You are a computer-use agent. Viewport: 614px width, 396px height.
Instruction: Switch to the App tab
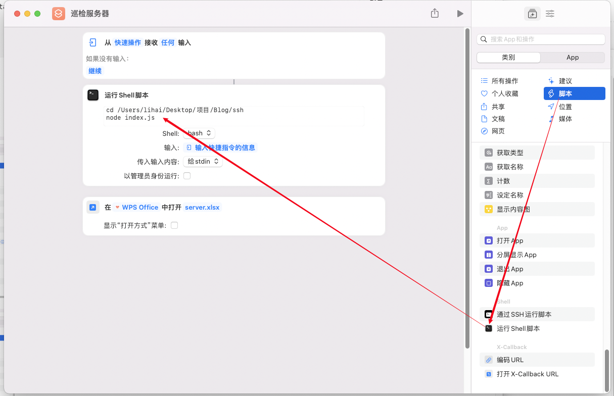572,57
